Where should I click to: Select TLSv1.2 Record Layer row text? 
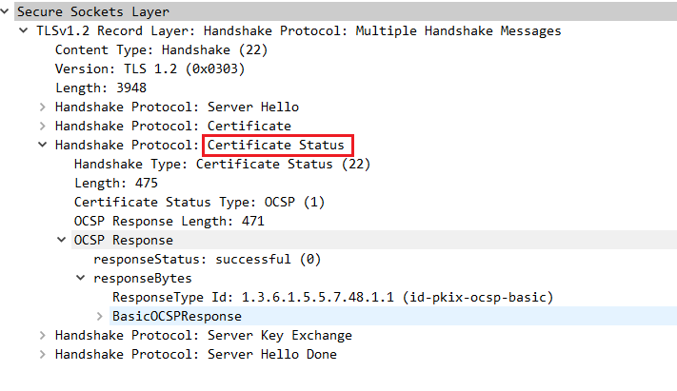tap(299, 30)
